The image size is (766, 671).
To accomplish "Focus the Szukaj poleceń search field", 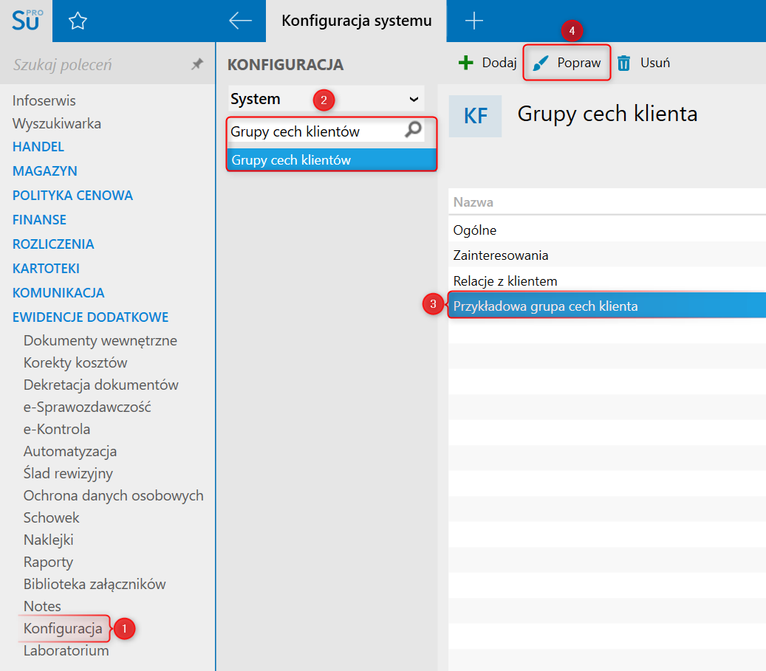I will tap(98, 64).
